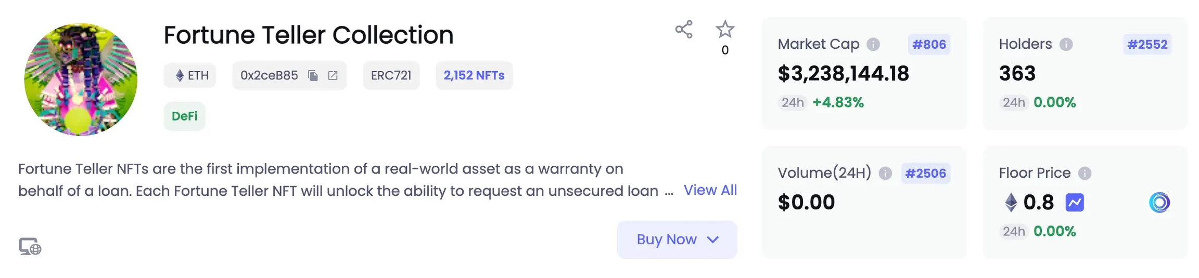
Task: Click the #2506 volume rank badge
Action: pos(925,174)
